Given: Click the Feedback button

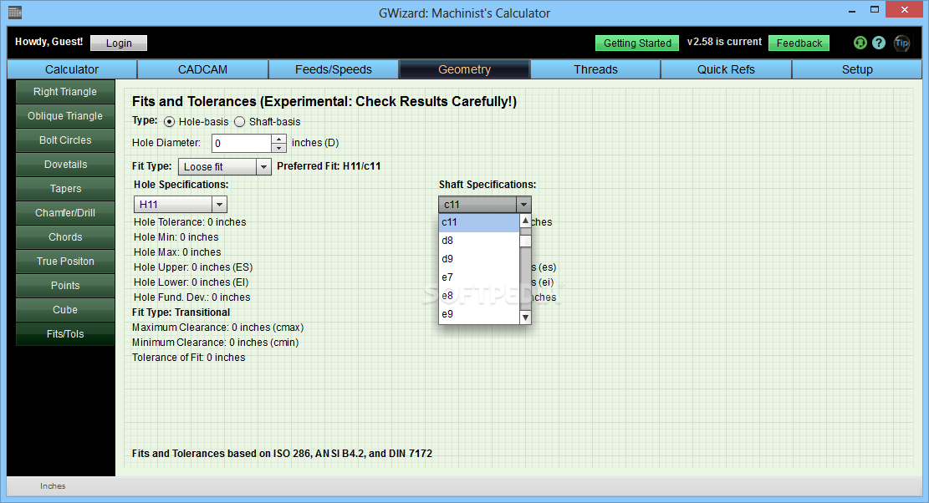Looking at the screenshot, I should point(799,43).
